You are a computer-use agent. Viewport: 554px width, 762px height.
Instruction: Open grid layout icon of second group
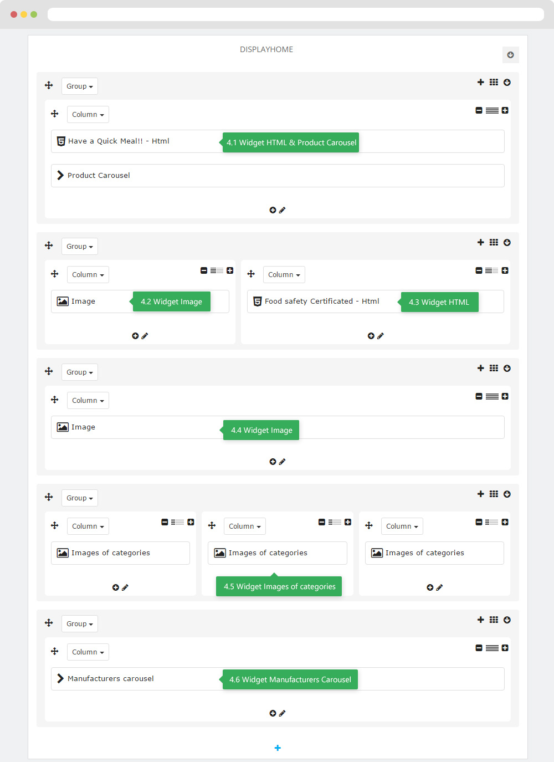(x=494, y=243)
